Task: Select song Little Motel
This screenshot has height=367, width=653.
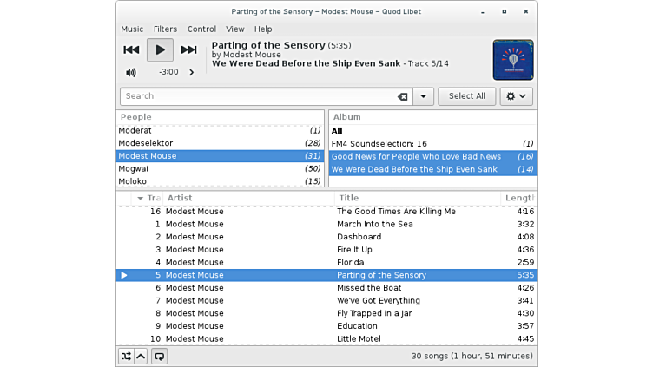Action: [326, 338]
